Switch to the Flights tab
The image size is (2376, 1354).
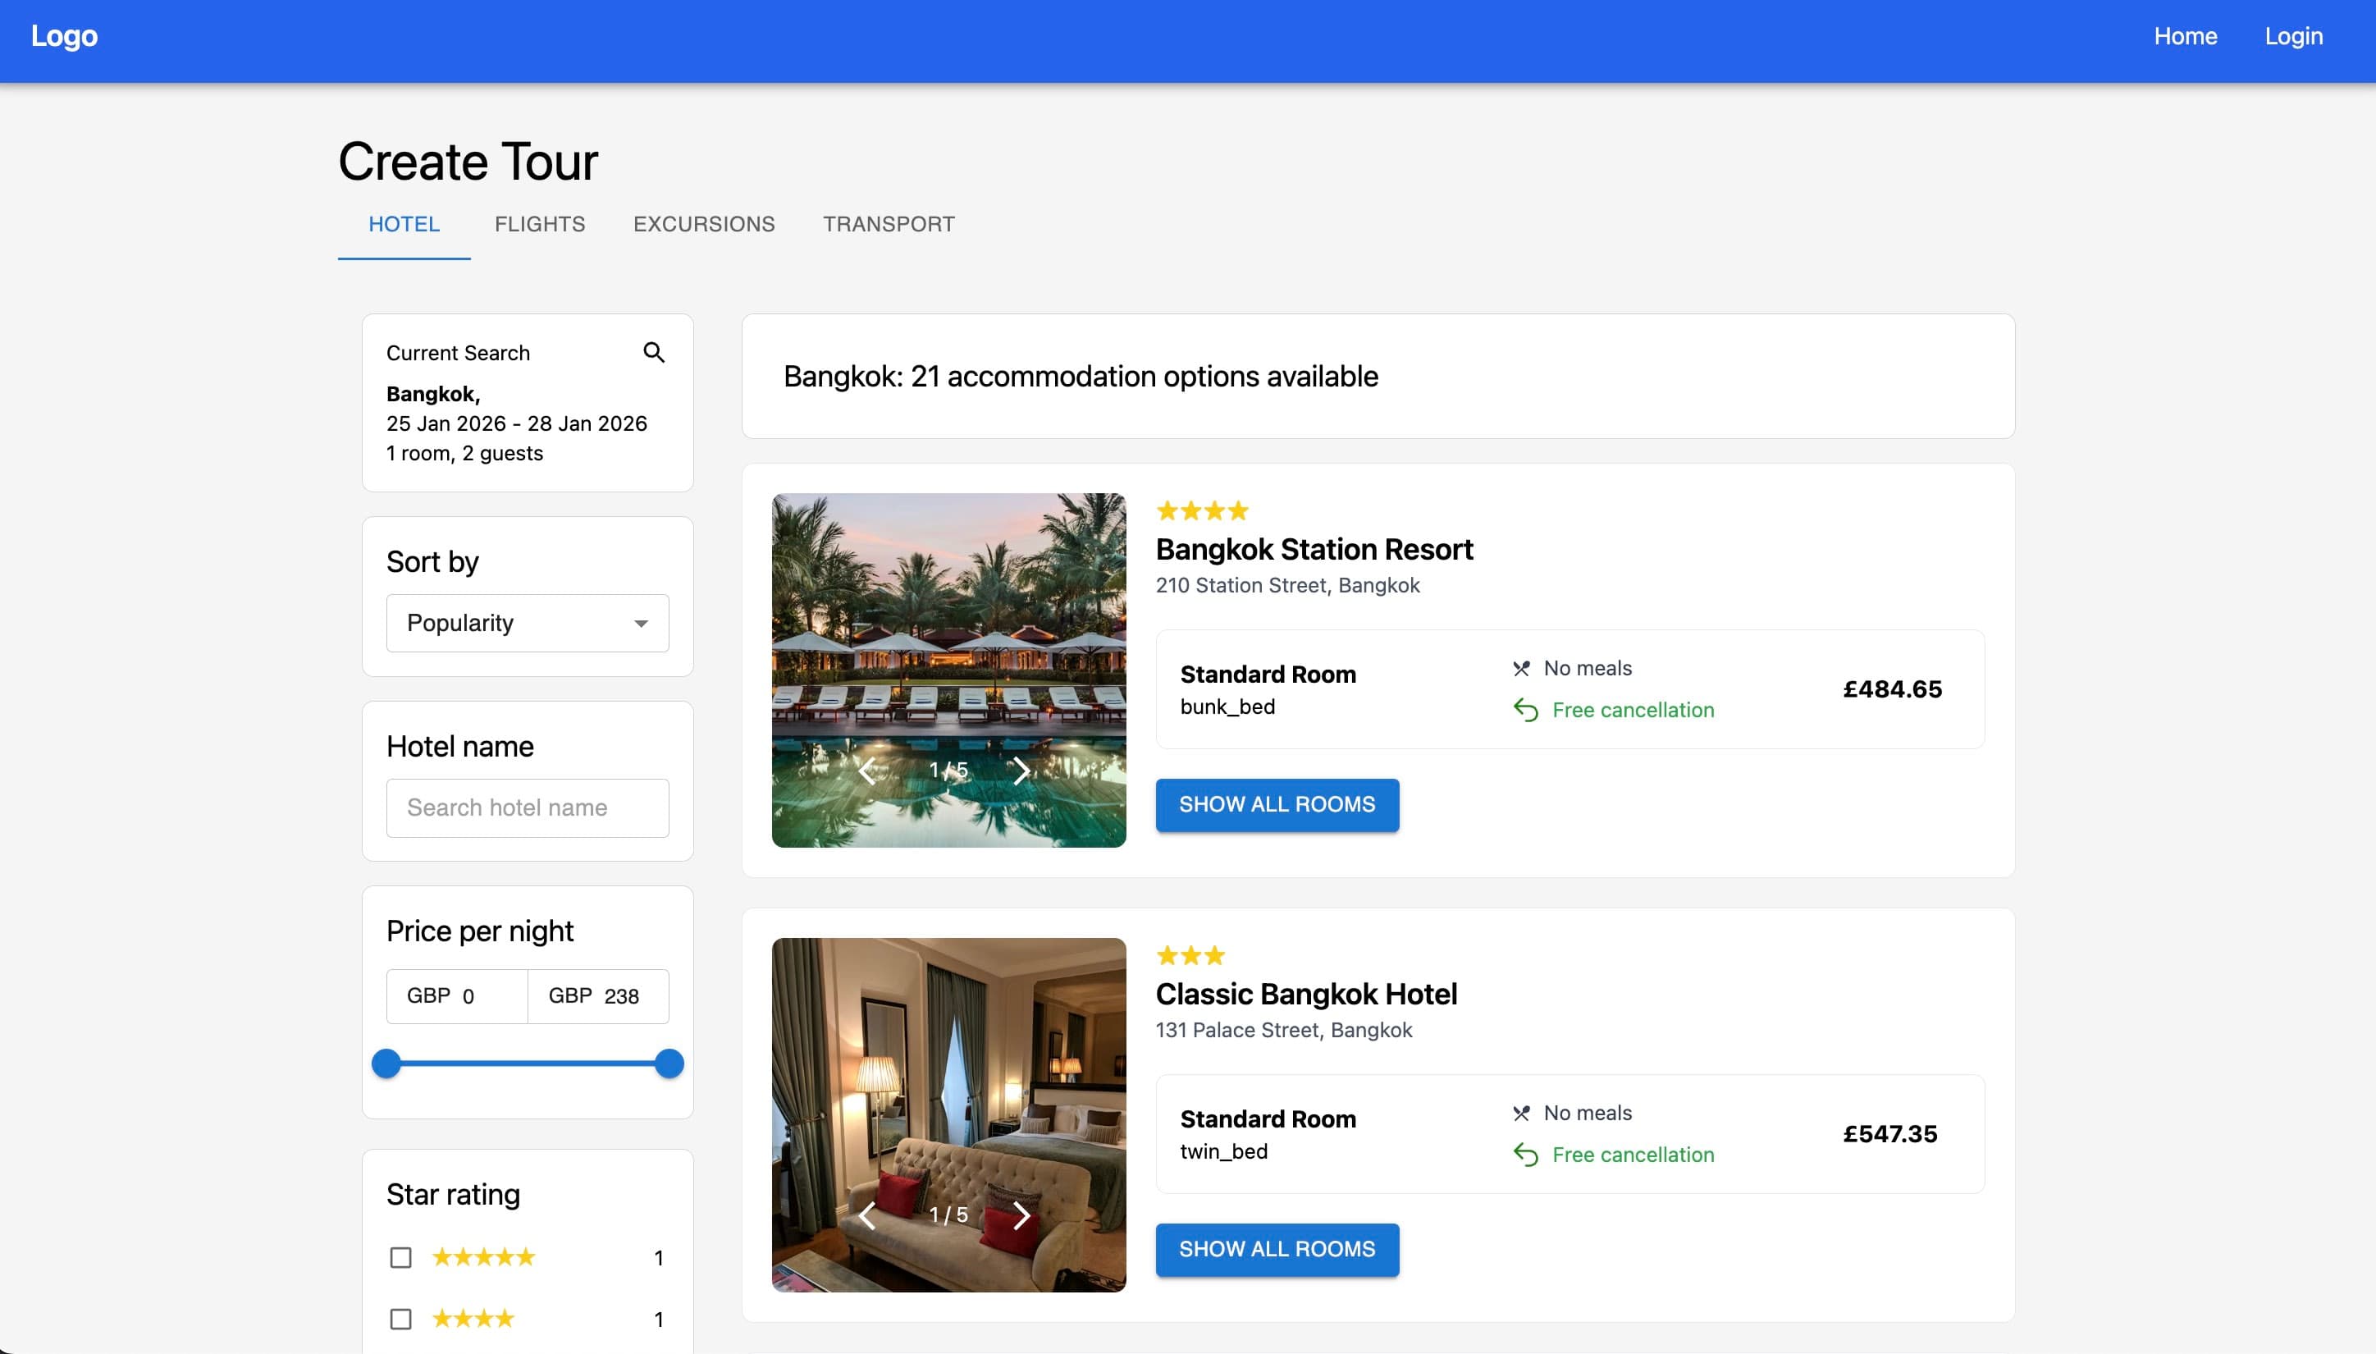pyautogui.click(x=539, y=224)
